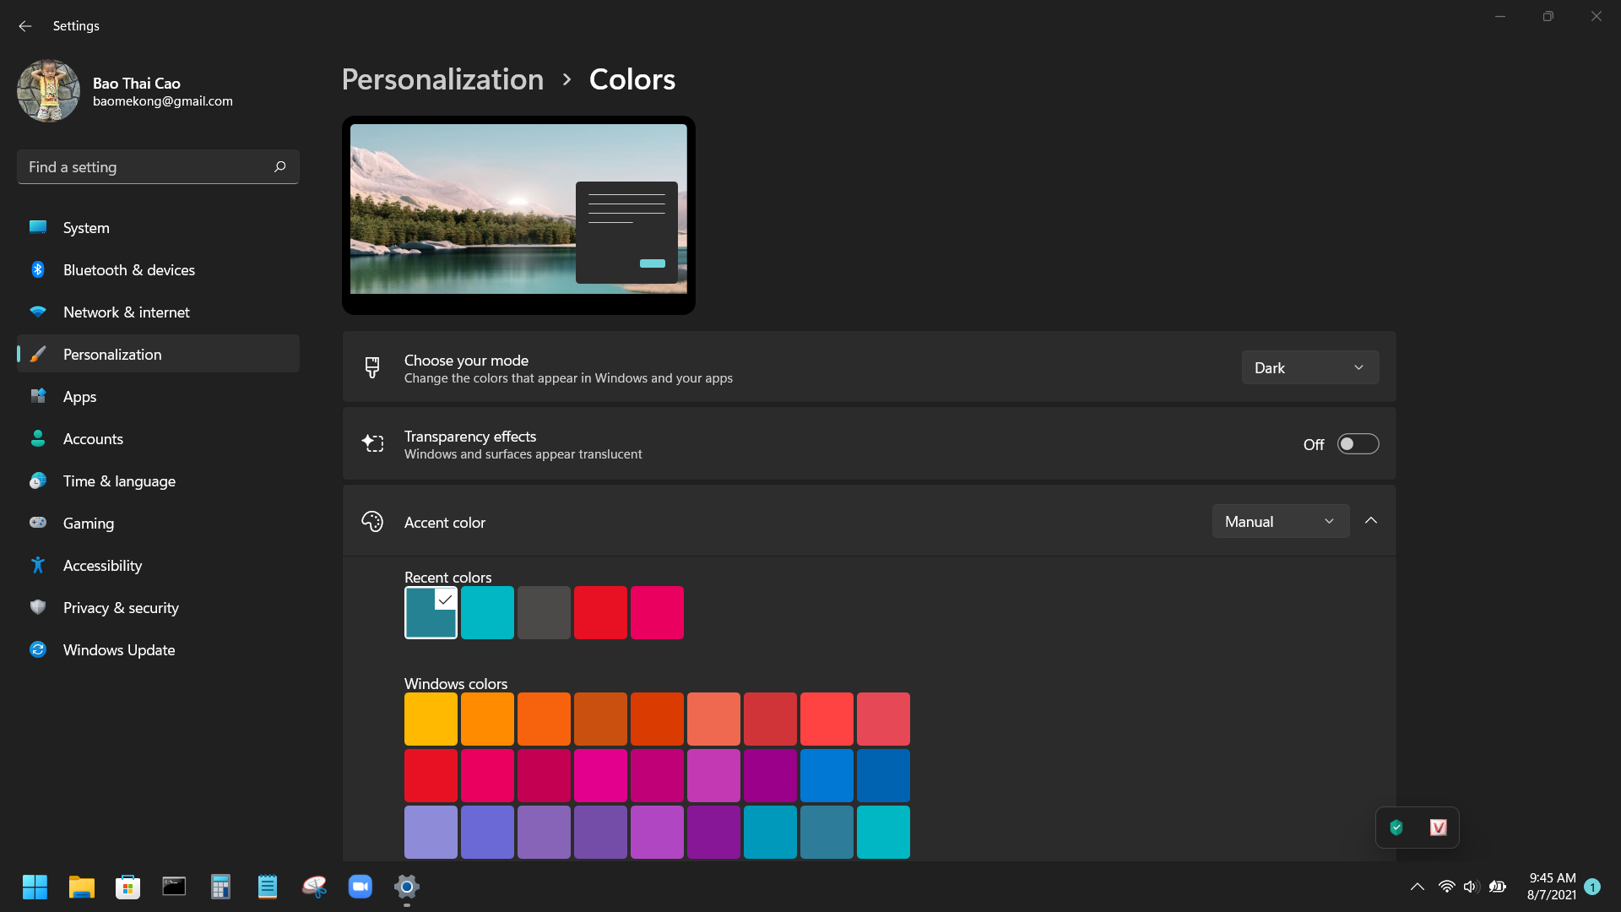Go to Network & internet settings

pyautogui.click(x=158, y=312)
